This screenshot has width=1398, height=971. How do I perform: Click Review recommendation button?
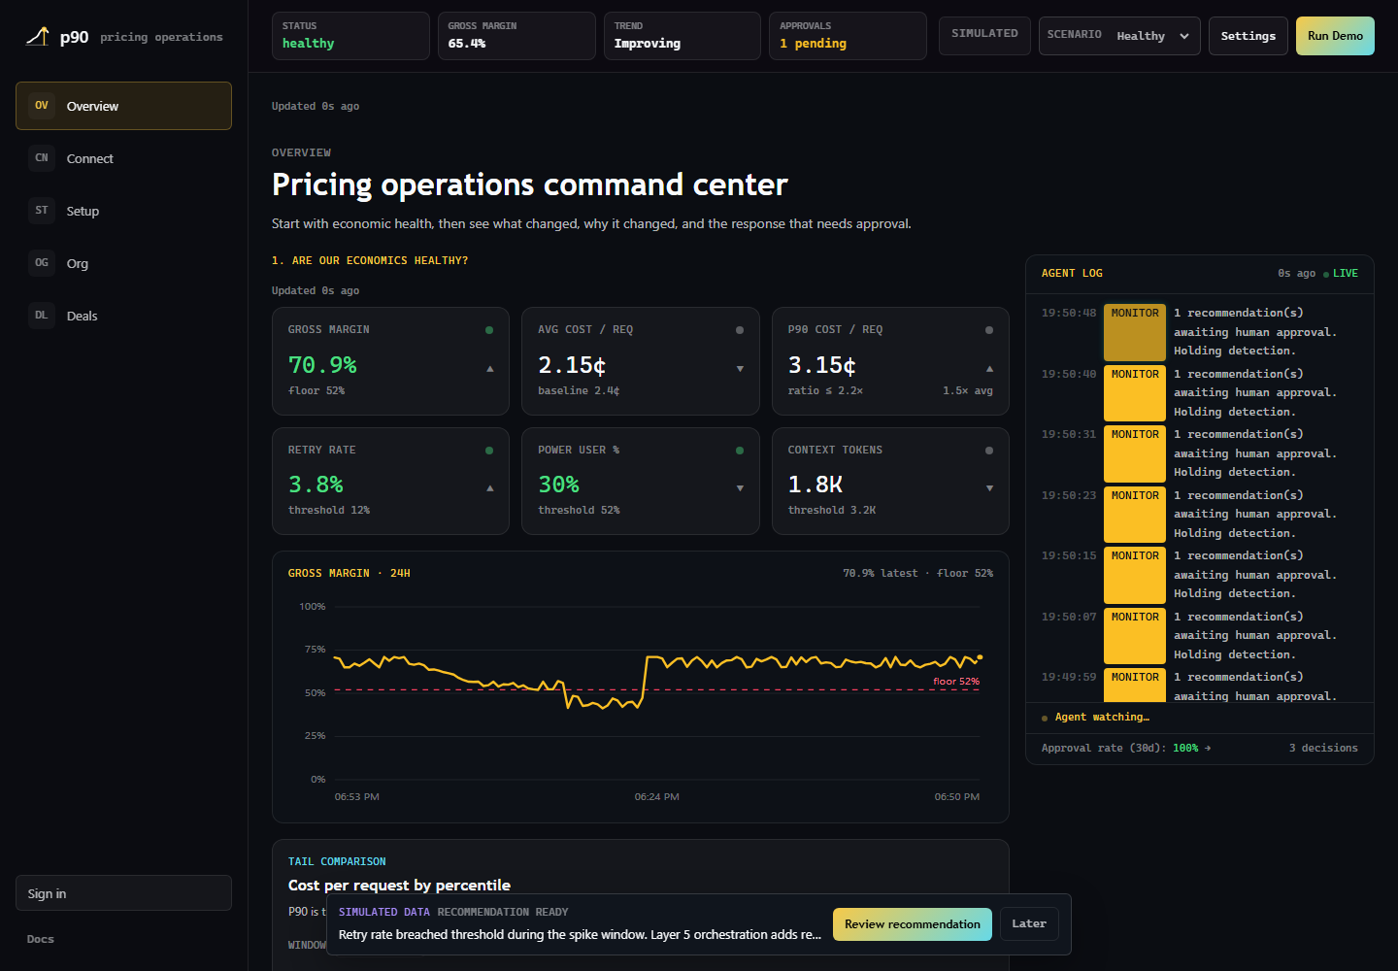pos(913,924)
